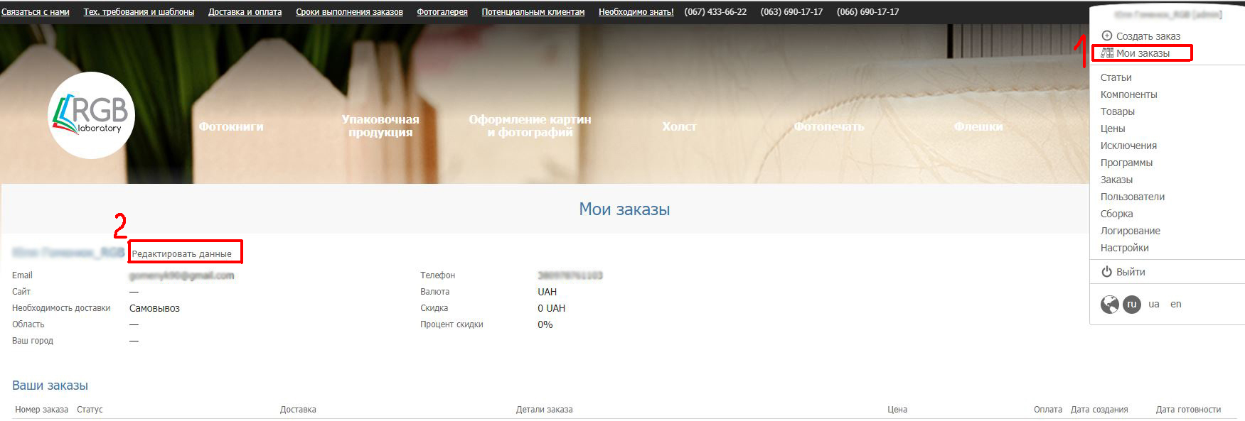Open Настройки in side menu
Screen dimensions: 1245x421
(x=1124, y=248)
